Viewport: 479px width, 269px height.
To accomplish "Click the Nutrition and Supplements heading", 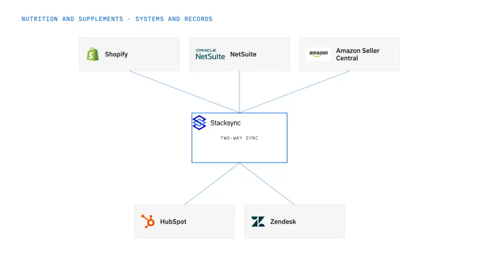I will 72,19.
